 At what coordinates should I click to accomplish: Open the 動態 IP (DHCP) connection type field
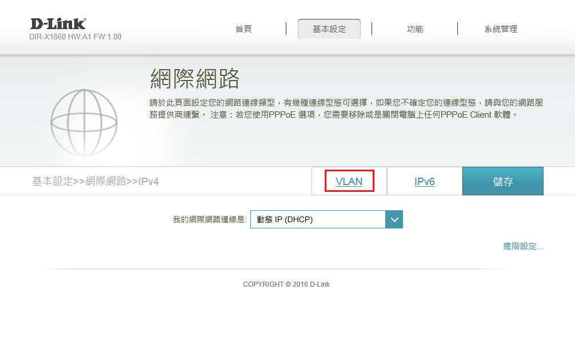[x=318, y=219]
